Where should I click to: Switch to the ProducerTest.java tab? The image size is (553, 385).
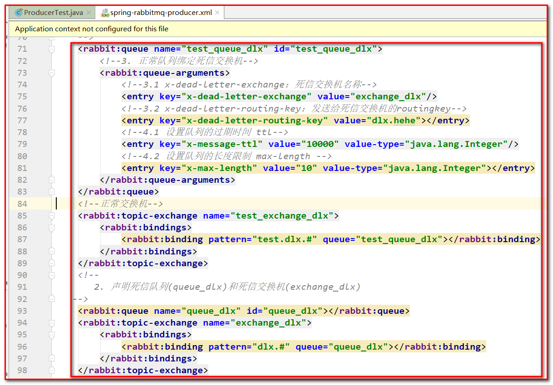pyautogui.click(x=53, y=13)
